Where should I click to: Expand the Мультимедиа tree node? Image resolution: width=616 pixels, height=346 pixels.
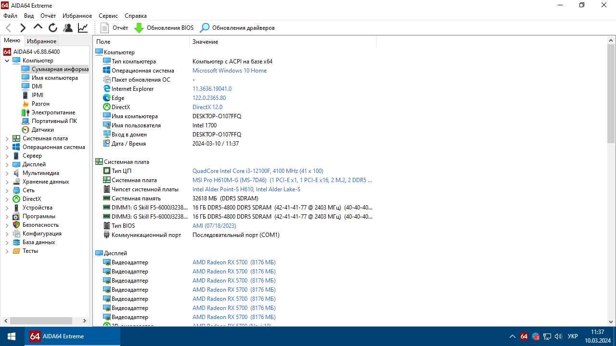[7, 173]
